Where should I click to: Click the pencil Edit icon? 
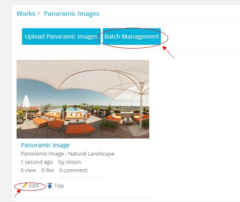click(x=24, y=185)
